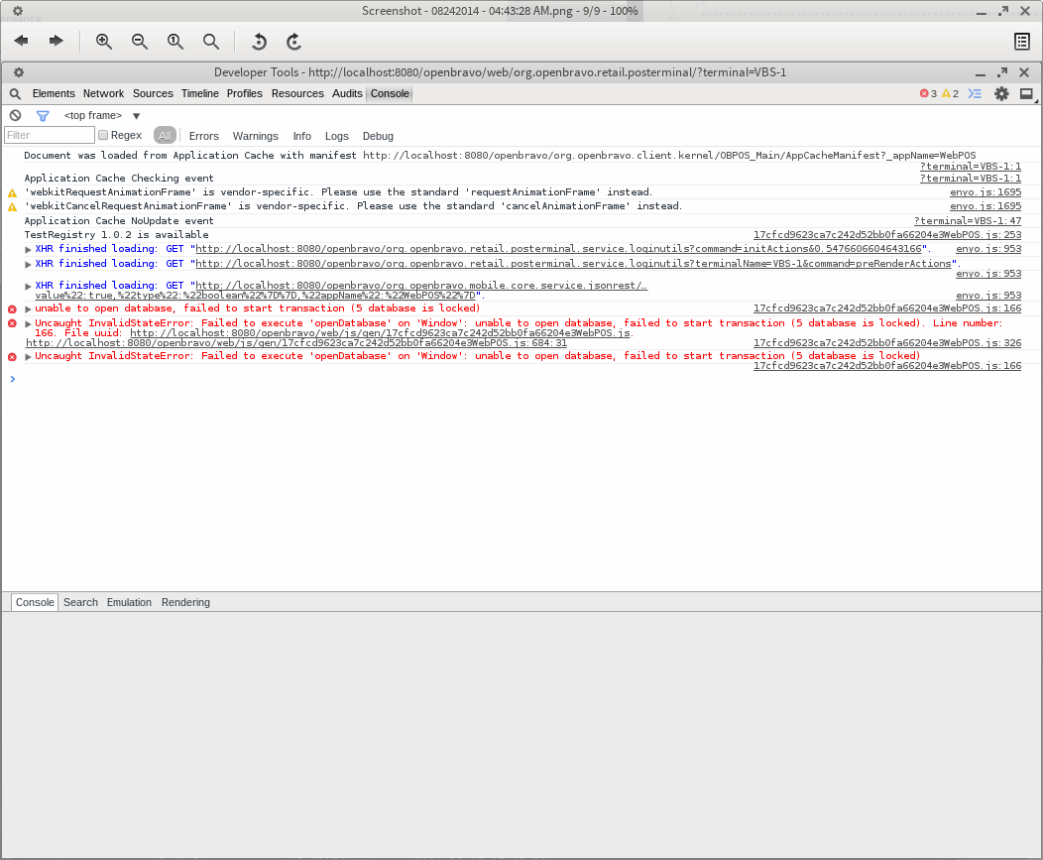Toggle the blue console filter funnel
This screenshot has height=860, width=1043.
pos(43,115)
